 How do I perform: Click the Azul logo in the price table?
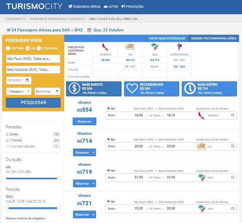155,47
